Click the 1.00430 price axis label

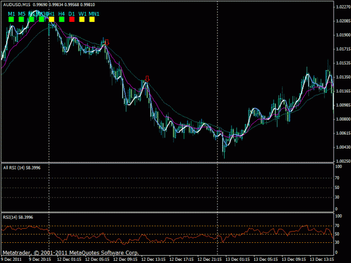[343, 147]
